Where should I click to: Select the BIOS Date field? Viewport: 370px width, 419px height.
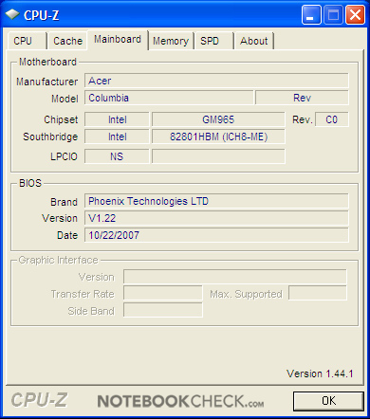(216, 235)
